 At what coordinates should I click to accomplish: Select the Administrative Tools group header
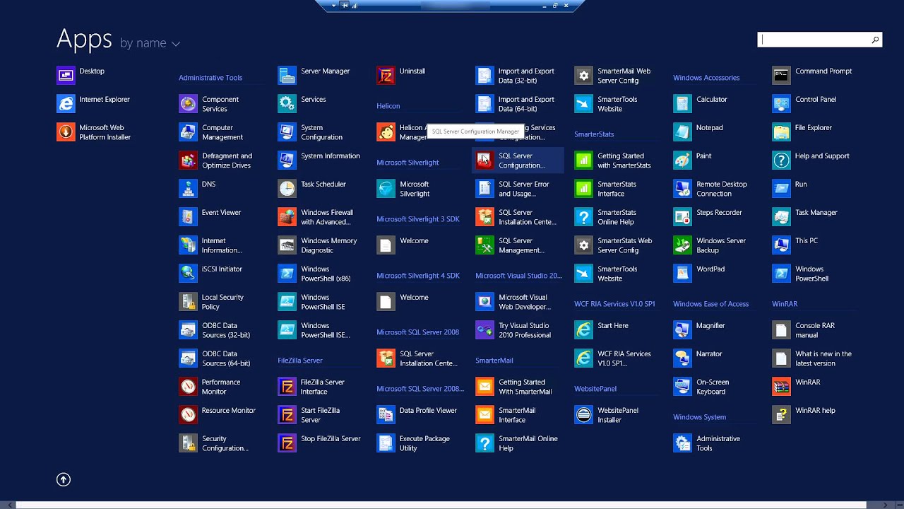210,78
